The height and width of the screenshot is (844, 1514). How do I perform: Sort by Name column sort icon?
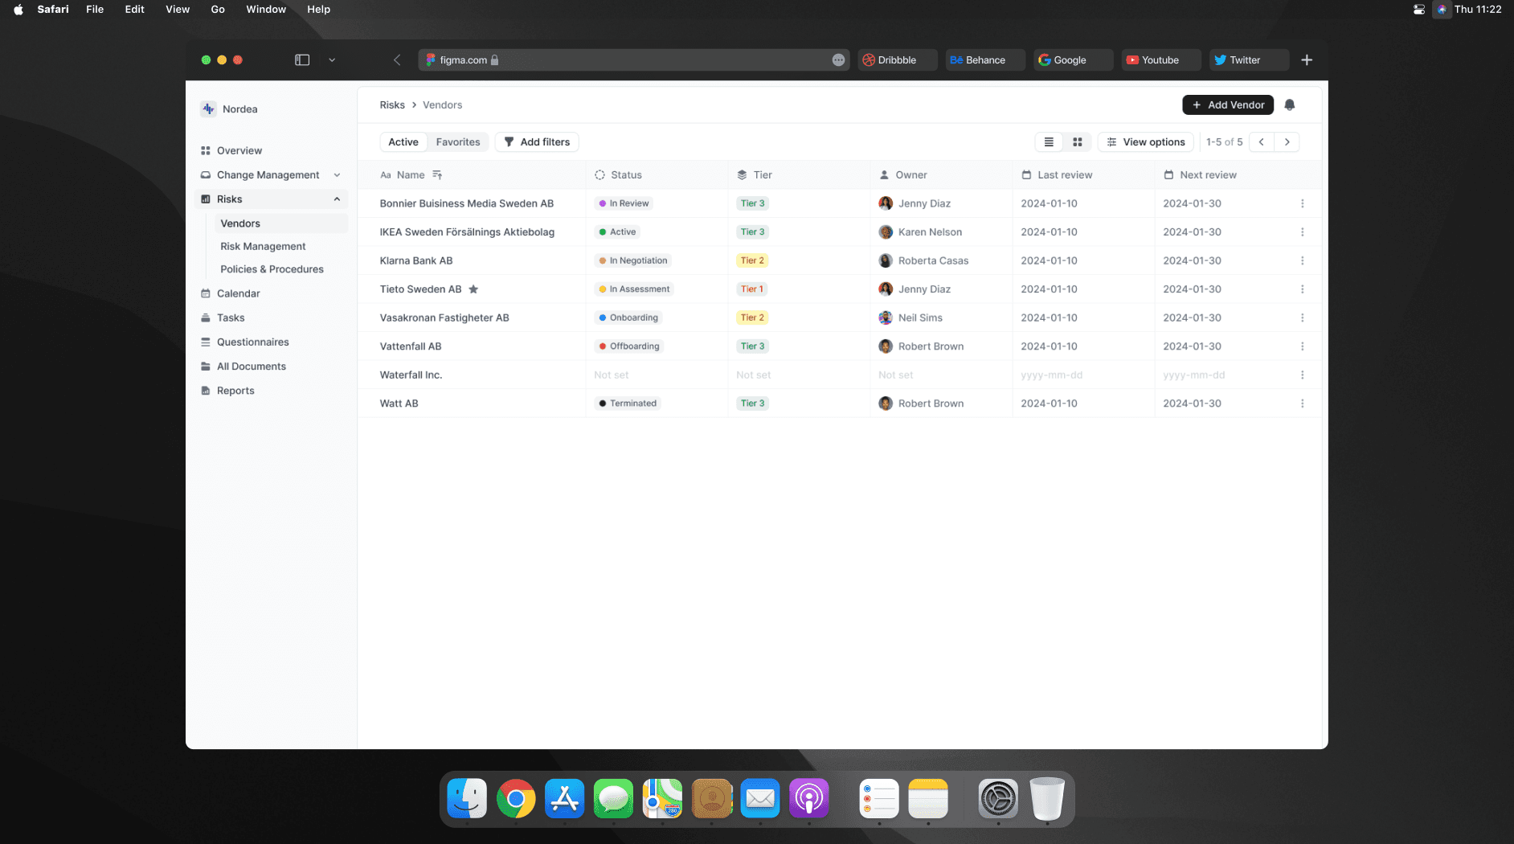point(437,174)
